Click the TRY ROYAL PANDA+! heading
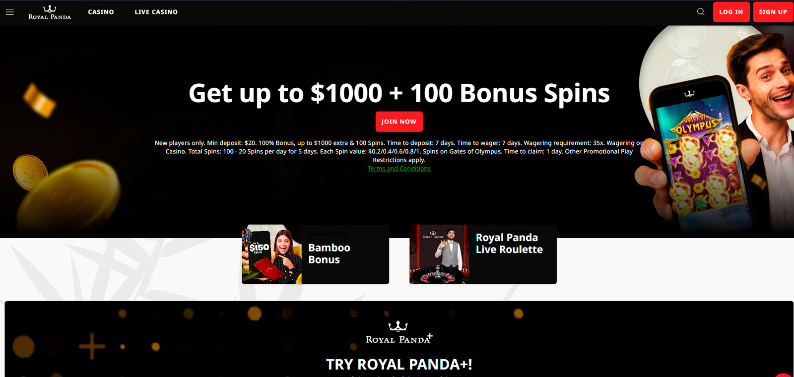This screenshot has height=377, width=794. (399, 365)
